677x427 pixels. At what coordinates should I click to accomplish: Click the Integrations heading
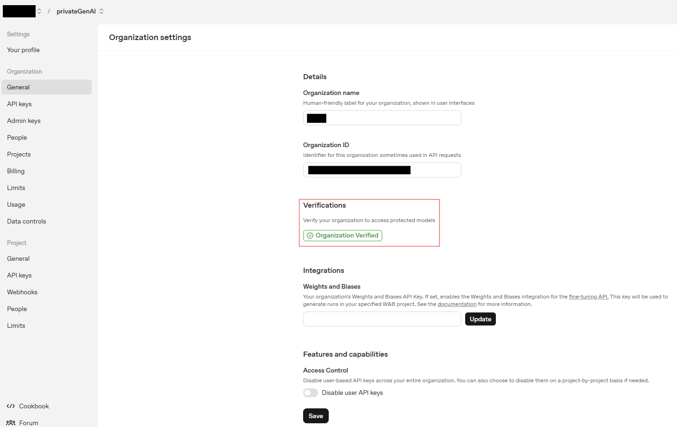(324, 271)
